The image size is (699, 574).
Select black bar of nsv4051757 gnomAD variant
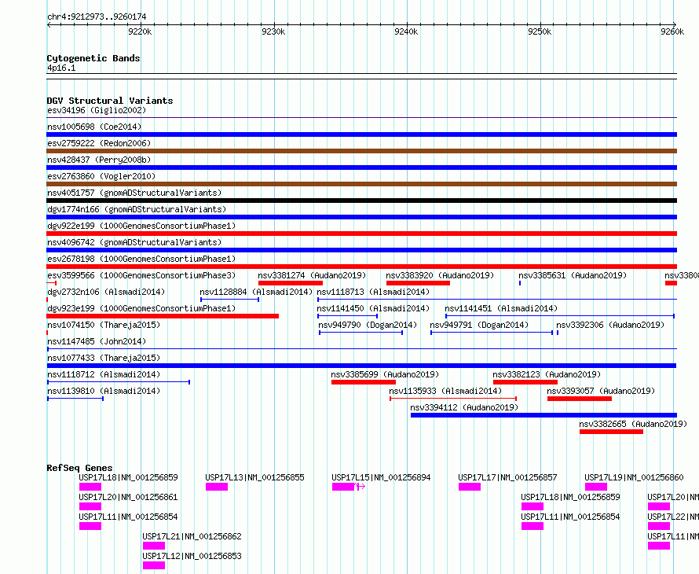[x=361, y=201]
